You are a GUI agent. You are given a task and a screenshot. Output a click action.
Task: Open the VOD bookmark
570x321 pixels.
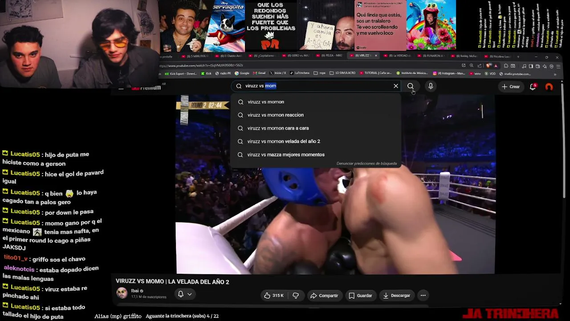click(490, 74)
